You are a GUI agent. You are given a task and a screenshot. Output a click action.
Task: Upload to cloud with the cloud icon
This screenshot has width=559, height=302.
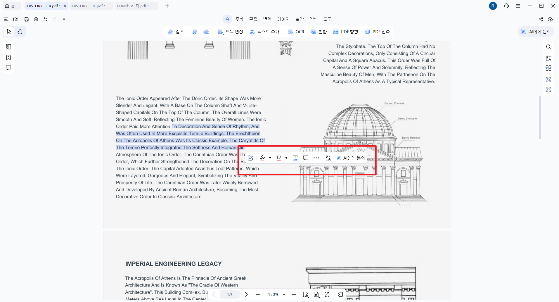pos(550,19)
